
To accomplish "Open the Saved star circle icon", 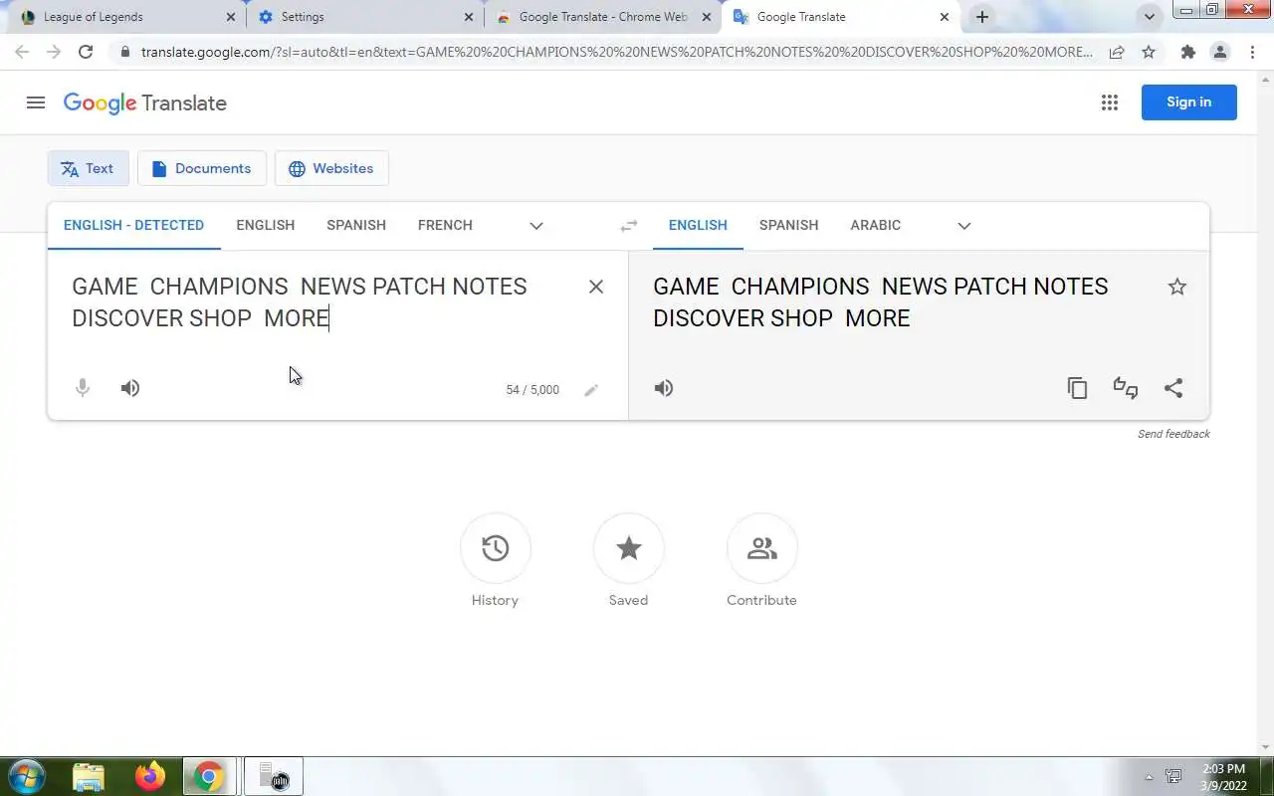I will pyautogui.click(x=629, y=548).
